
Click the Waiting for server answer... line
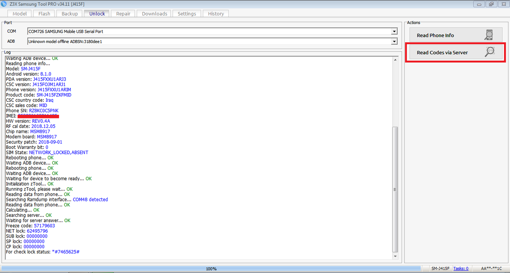(38, 220)
